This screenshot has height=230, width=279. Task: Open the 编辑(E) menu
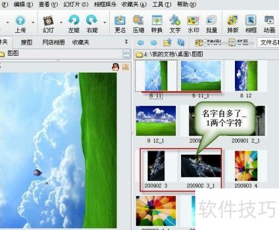(23, 4)
